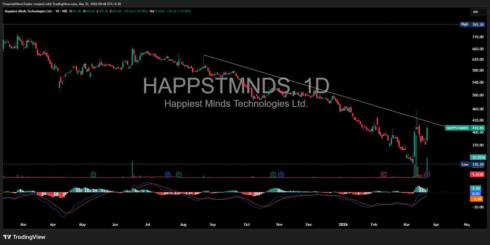Viewport: 490px width, 245px height.
Task: Click the Jul label on time axis
Action: point(148,225)
